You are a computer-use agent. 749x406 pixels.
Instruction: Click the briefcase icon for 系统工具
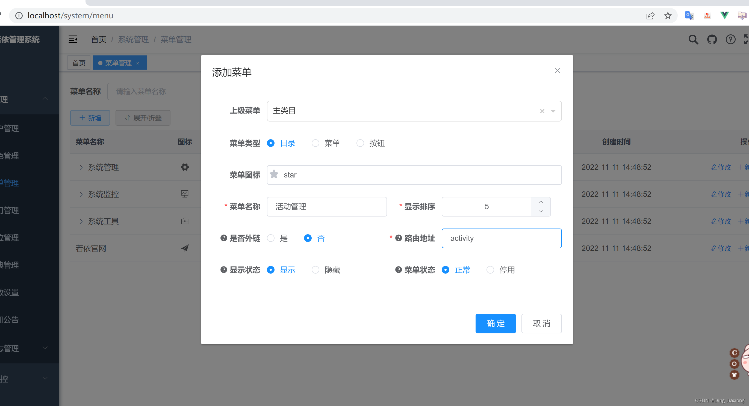(x=185, y=221)
